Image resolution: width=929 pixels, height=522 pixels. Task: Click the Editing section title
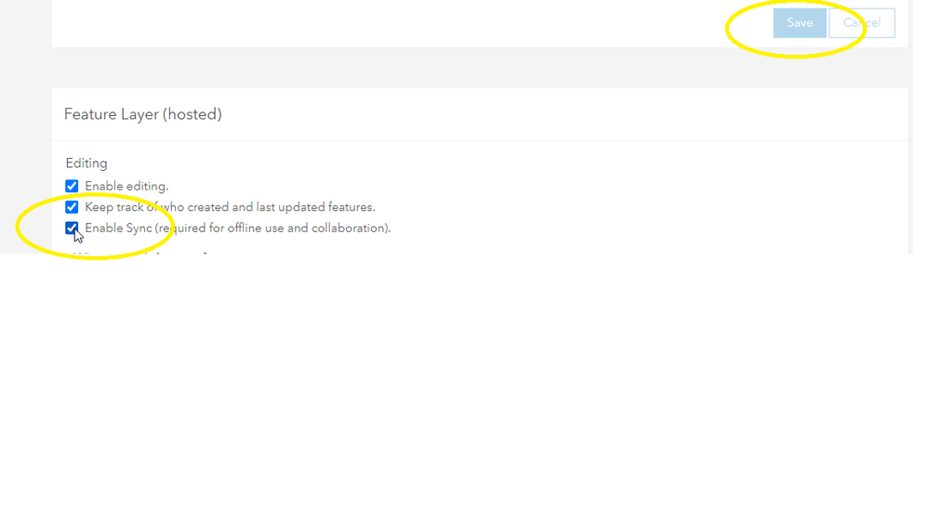pos(86,163)
